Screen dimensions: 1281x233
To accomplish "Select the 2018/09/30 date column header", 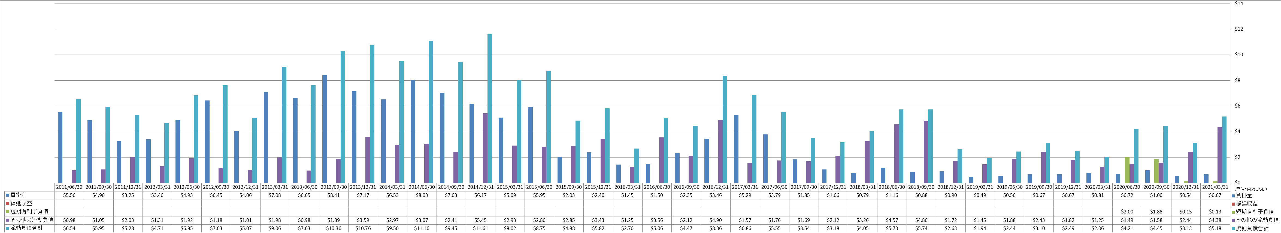I will click(921, 187).
